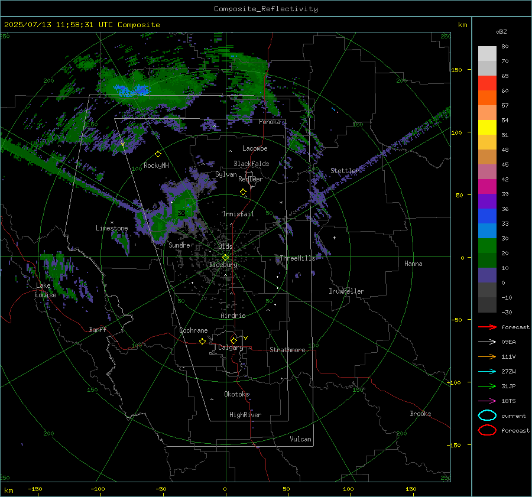Viewport: 532px width, 497px height.
Task: Click the 09EA legend text
Action: click(x=508, y=342)
